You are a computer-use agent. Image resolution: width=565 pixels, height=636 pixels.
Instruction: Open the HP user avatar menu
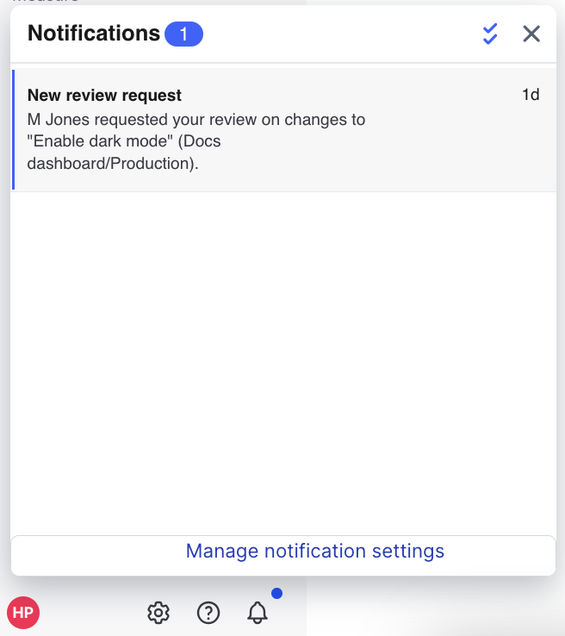(23, 613)
